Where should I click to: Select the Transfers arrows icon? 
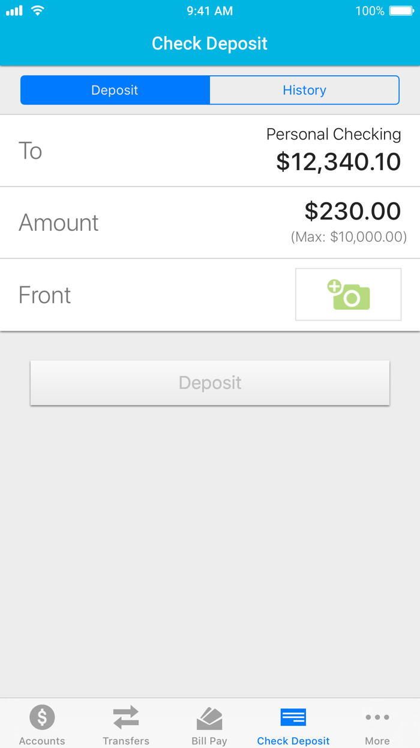[125, 717]
